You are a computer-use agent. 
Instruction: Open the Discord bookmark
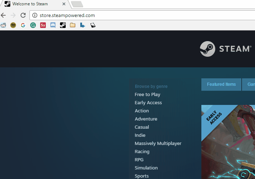53,25
